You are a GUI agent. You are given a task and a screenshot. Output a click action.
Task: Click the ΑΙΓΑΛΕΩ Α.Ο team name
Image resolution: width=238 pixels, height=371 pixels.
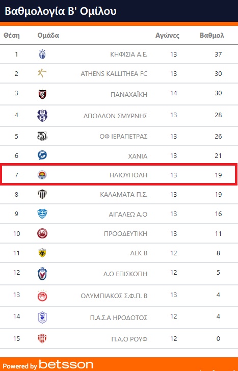[x=128, y=215]
